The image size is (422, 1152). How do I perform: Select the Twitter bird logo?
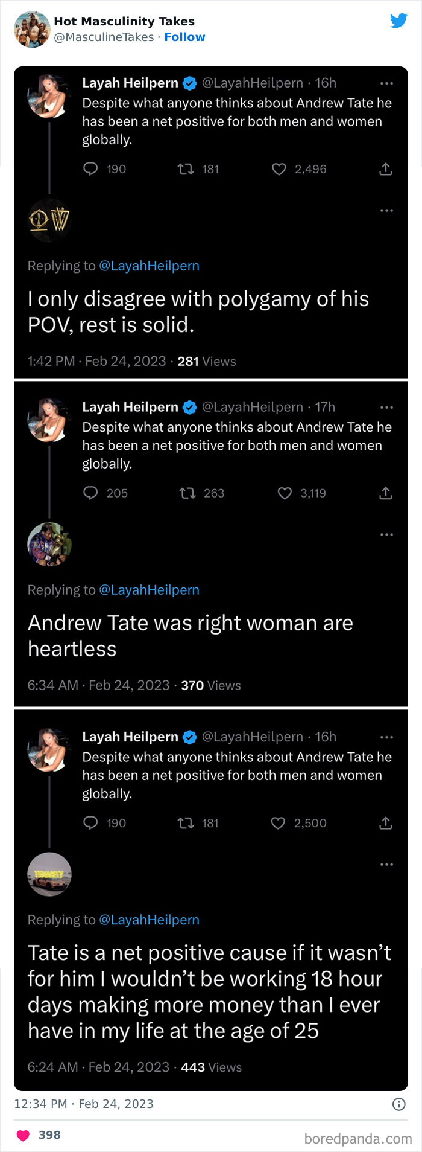coord(399,20)
